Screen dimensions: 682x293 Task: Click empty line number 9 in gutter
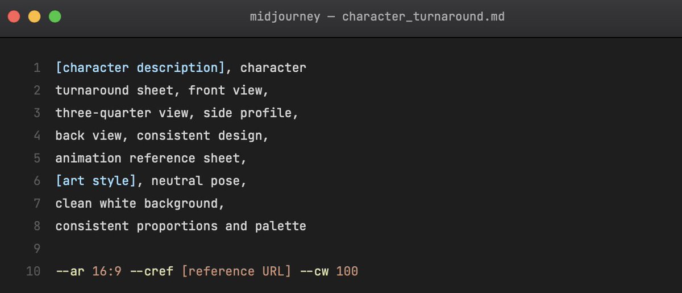[x=37, y=249]
